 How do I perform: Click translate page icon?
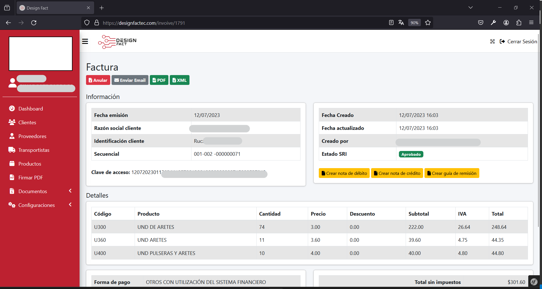click(401, 23)
